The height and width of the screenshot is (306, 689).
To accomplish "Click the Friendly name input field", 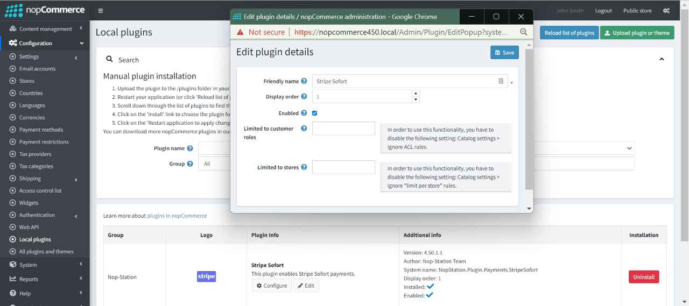I will (x=410, y=81).
